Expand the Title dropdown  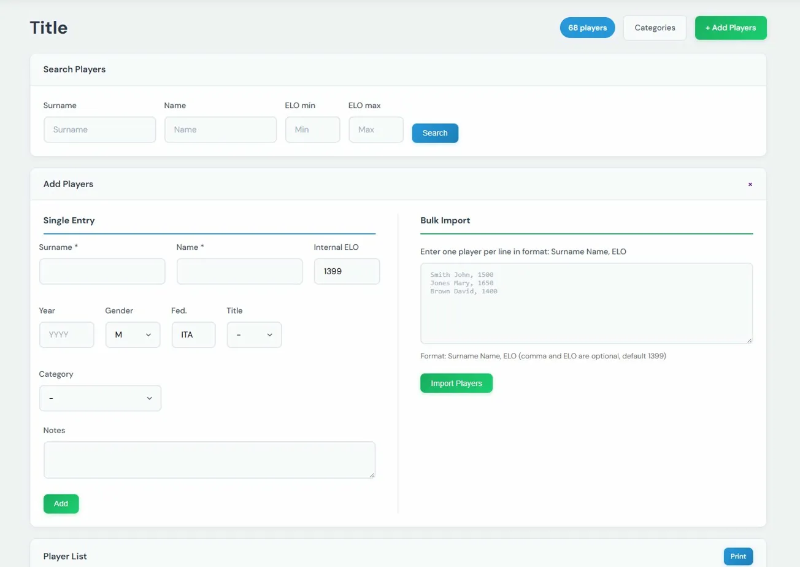point(254,335)
